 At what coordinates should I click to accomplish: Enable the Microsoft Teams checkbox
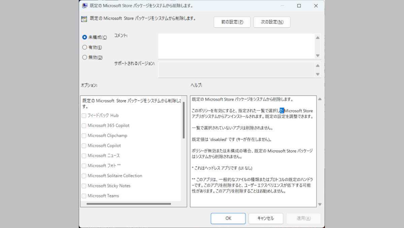(x=84, y=196)
